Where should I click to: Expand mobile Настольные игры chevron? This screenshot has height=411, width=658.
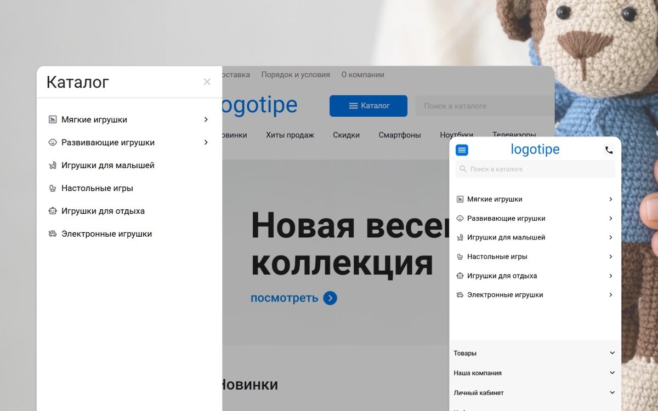point(611,256)
